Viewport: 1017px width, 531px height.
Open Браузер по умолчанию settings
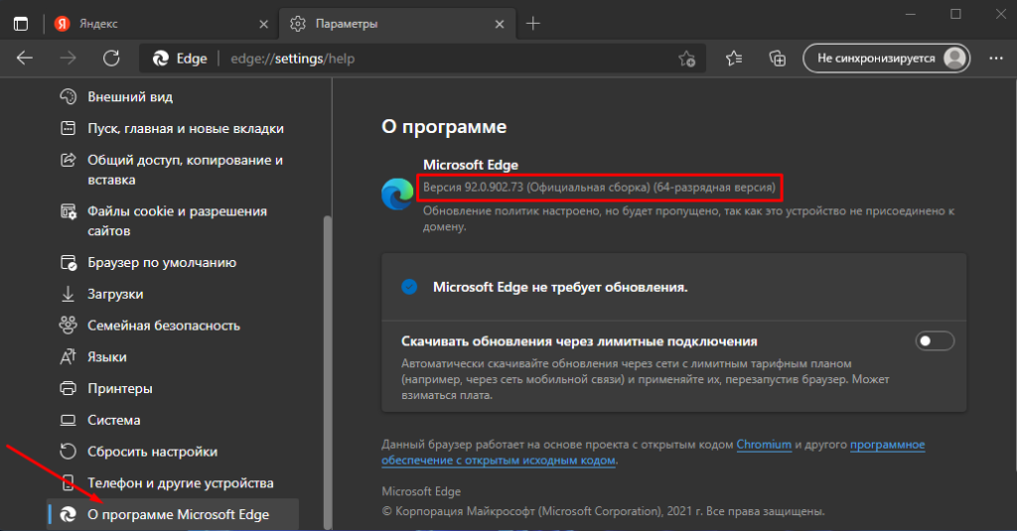pyautogui.click(x=175, y=263)
